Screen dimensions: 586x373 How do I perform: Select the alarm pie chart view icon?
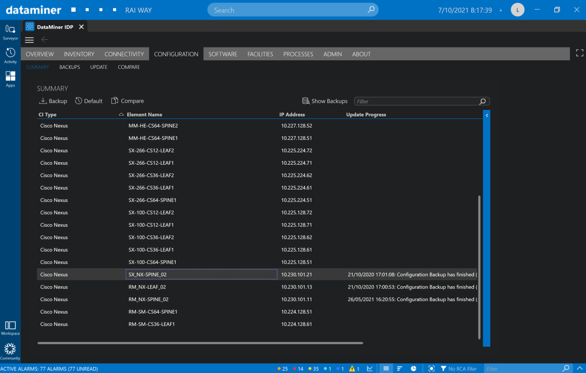(x=413, y=368)
